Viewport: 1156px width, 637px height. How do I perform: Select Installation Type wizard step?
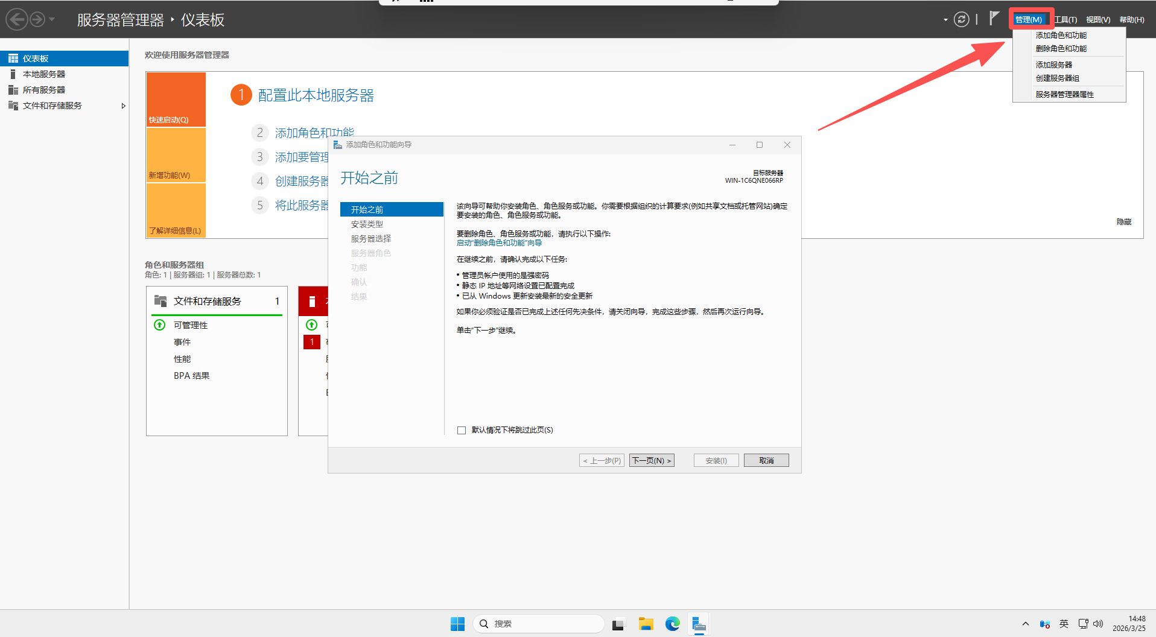(367, 224)
